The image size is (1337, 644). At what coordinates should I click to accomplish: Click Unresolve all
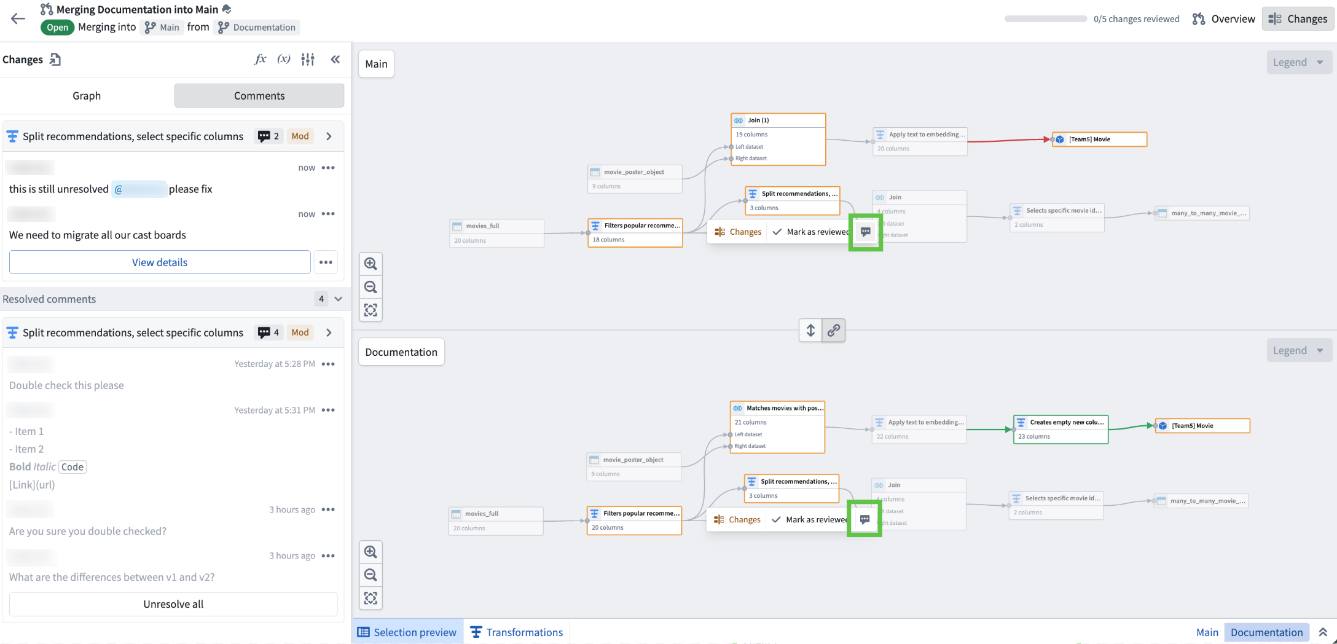[x=173, y=604]
